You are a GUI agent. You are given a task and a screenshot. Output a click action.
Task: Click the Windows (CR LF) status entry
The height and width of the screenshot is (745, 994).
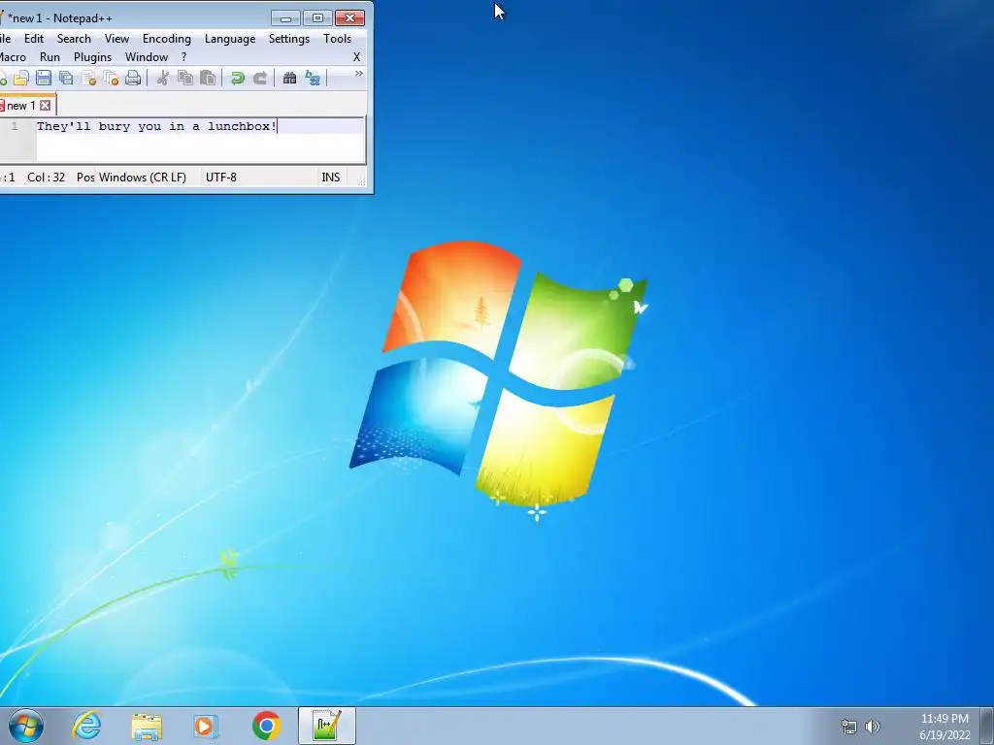pyautogui.click(x=143, y=178)
